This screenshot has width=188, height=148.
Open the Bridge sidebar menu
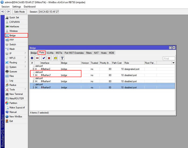16,36
